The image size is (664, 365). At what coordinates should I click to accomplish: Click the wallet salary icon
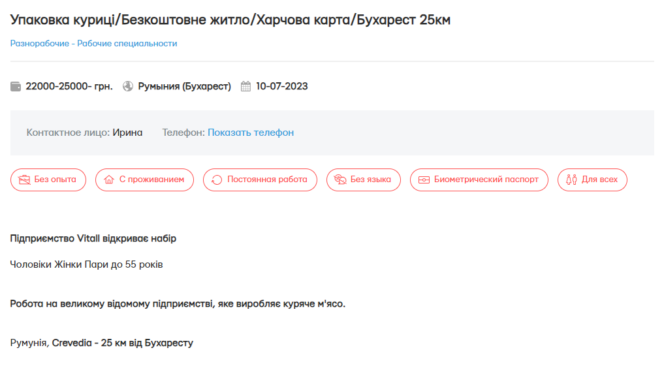[16, 86]
